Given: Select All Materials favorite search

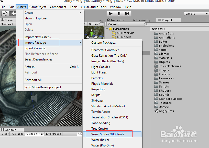Looking at the screenshot, I should click(123, 33).
